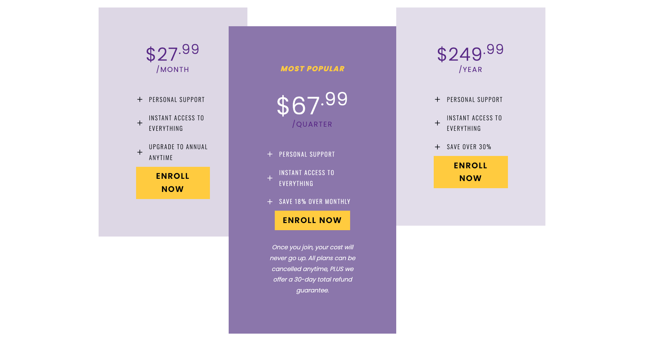647x343 pixels.
Task: Click plus icon beside monthly Instant Access
Action: 140,123
